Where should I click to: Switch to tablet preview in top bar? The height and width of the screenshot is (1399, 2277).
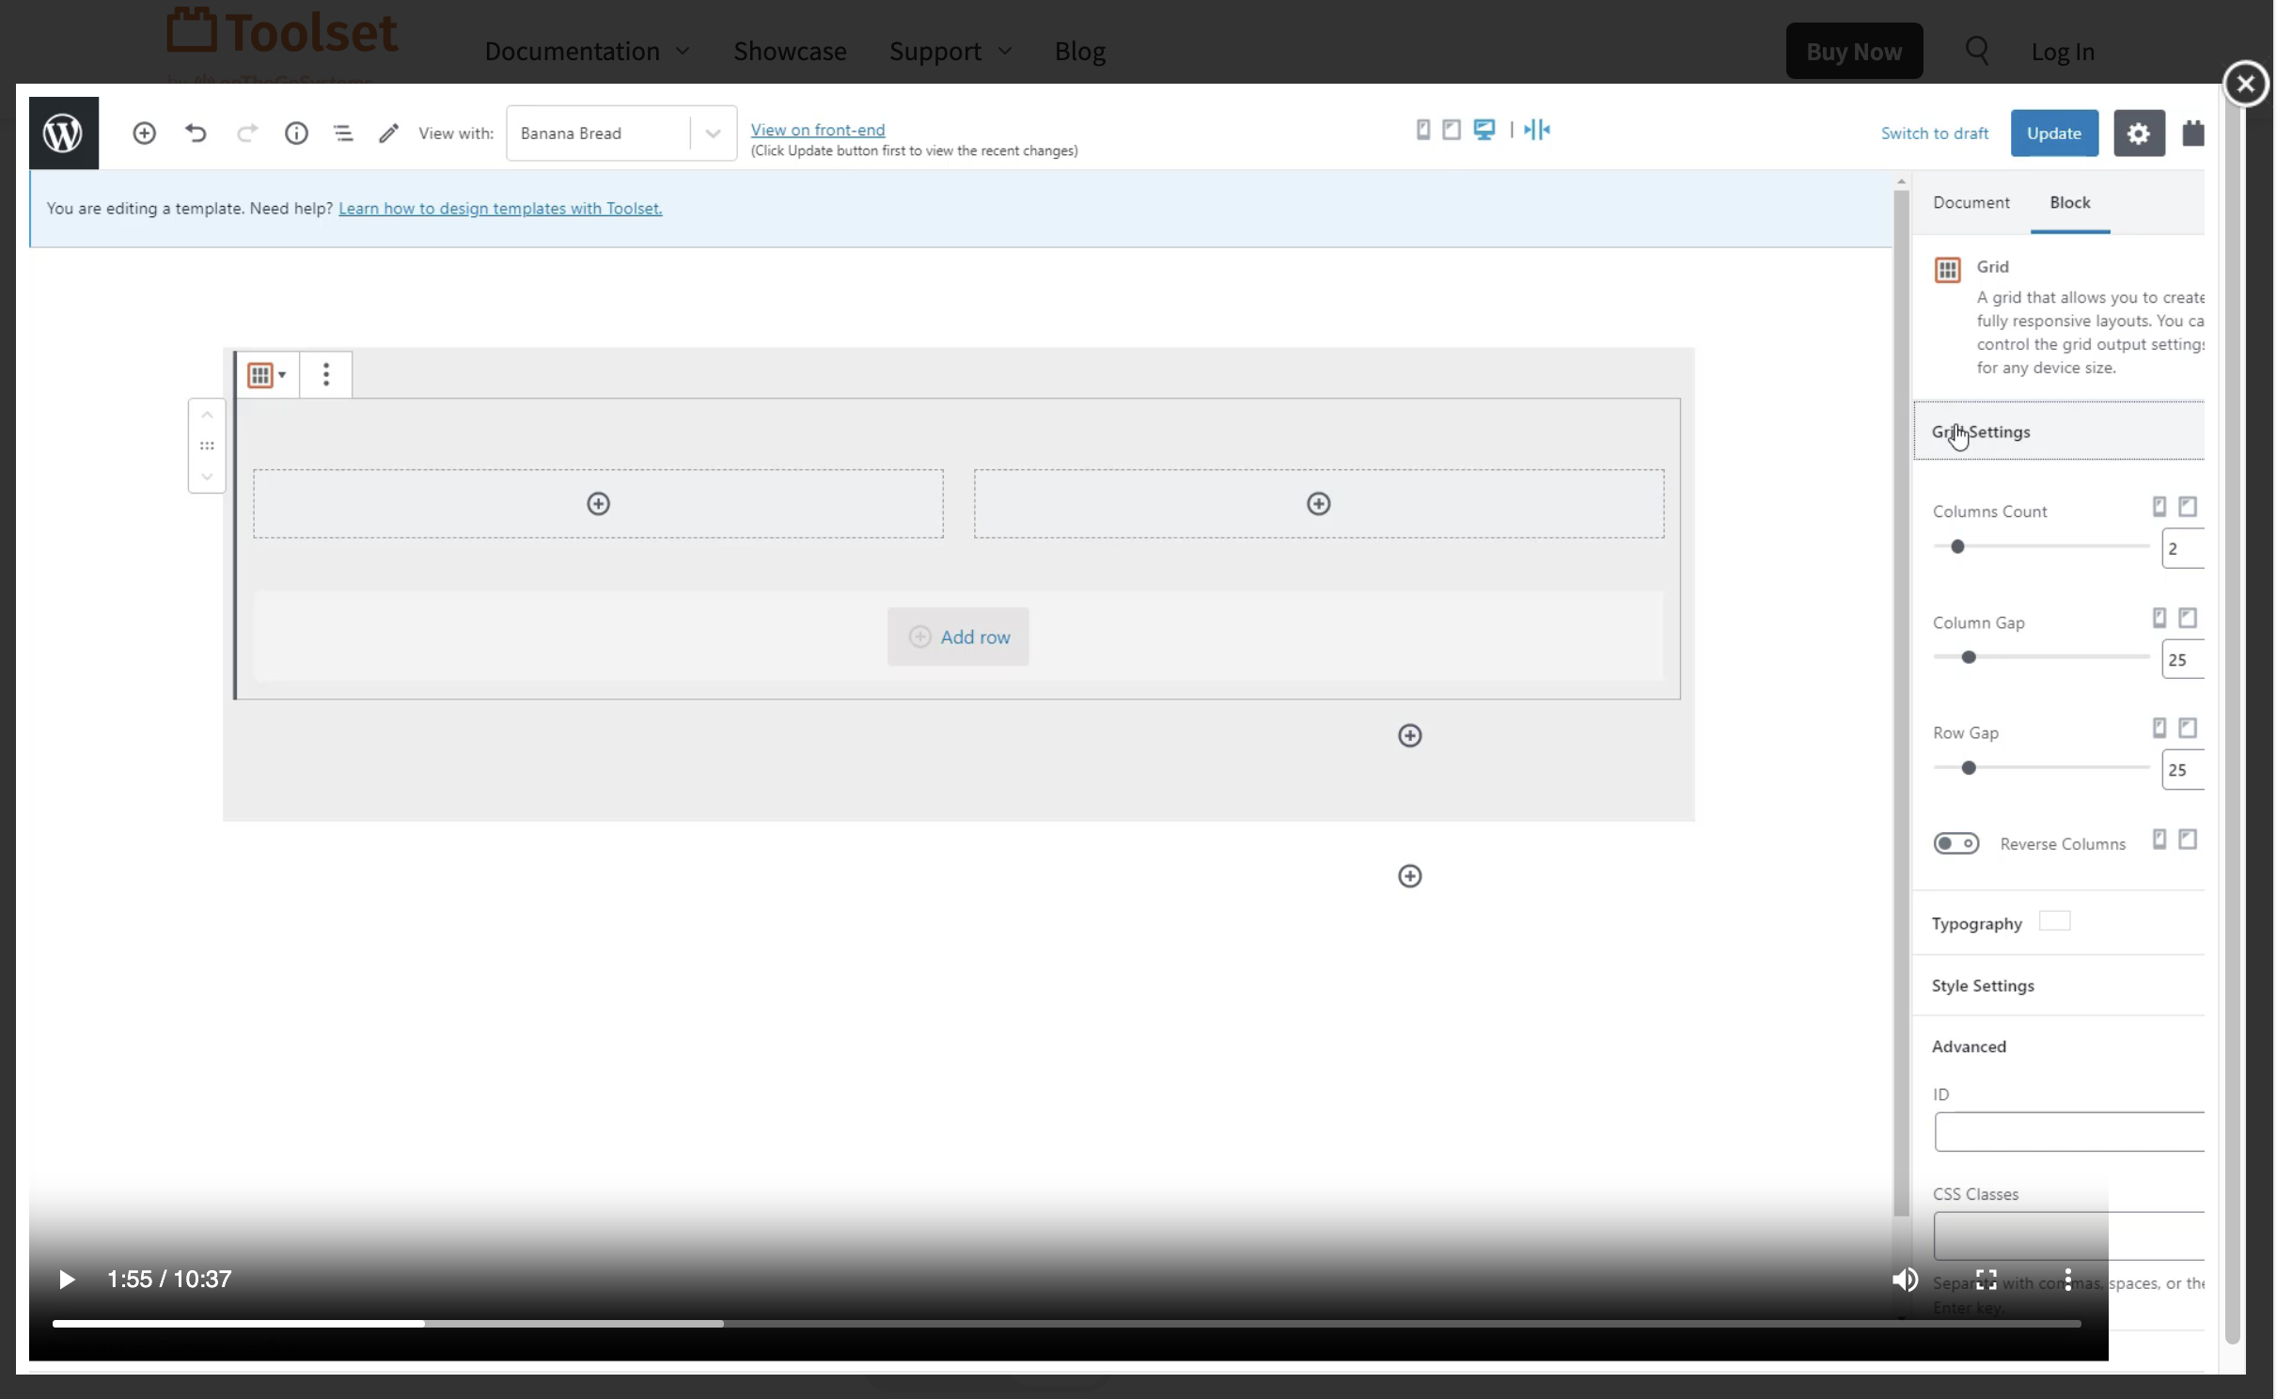click(x=1452, y=130)
